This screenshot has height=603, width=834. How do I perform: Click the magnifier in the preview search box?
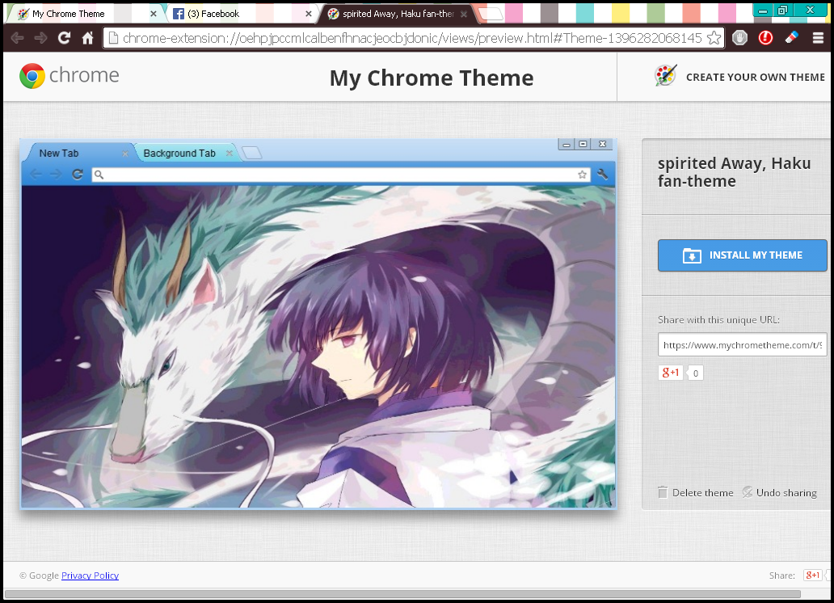(99, 174)
